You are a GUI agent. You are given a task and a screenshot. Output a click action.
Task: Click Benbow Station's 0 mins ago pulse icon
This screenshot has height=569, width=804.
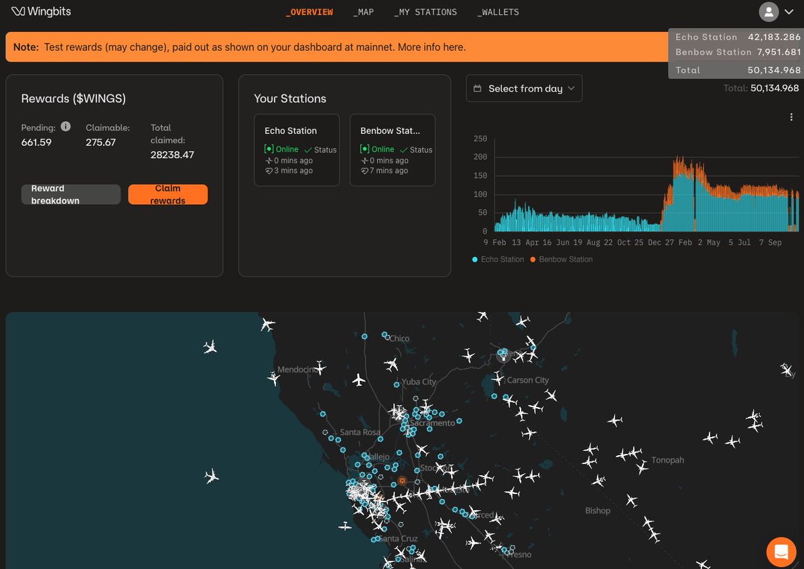click(x=364, y=161)
